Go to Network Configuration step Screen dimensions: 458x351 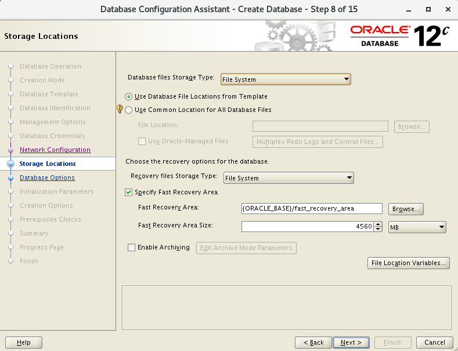(x=55, y=150)
